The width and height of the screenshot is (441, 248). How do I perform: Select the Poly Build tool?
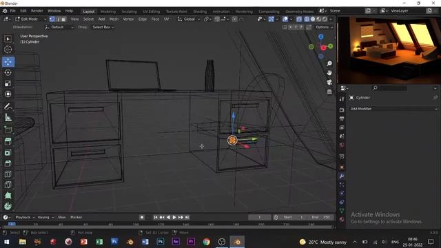[x=8, y=196]
